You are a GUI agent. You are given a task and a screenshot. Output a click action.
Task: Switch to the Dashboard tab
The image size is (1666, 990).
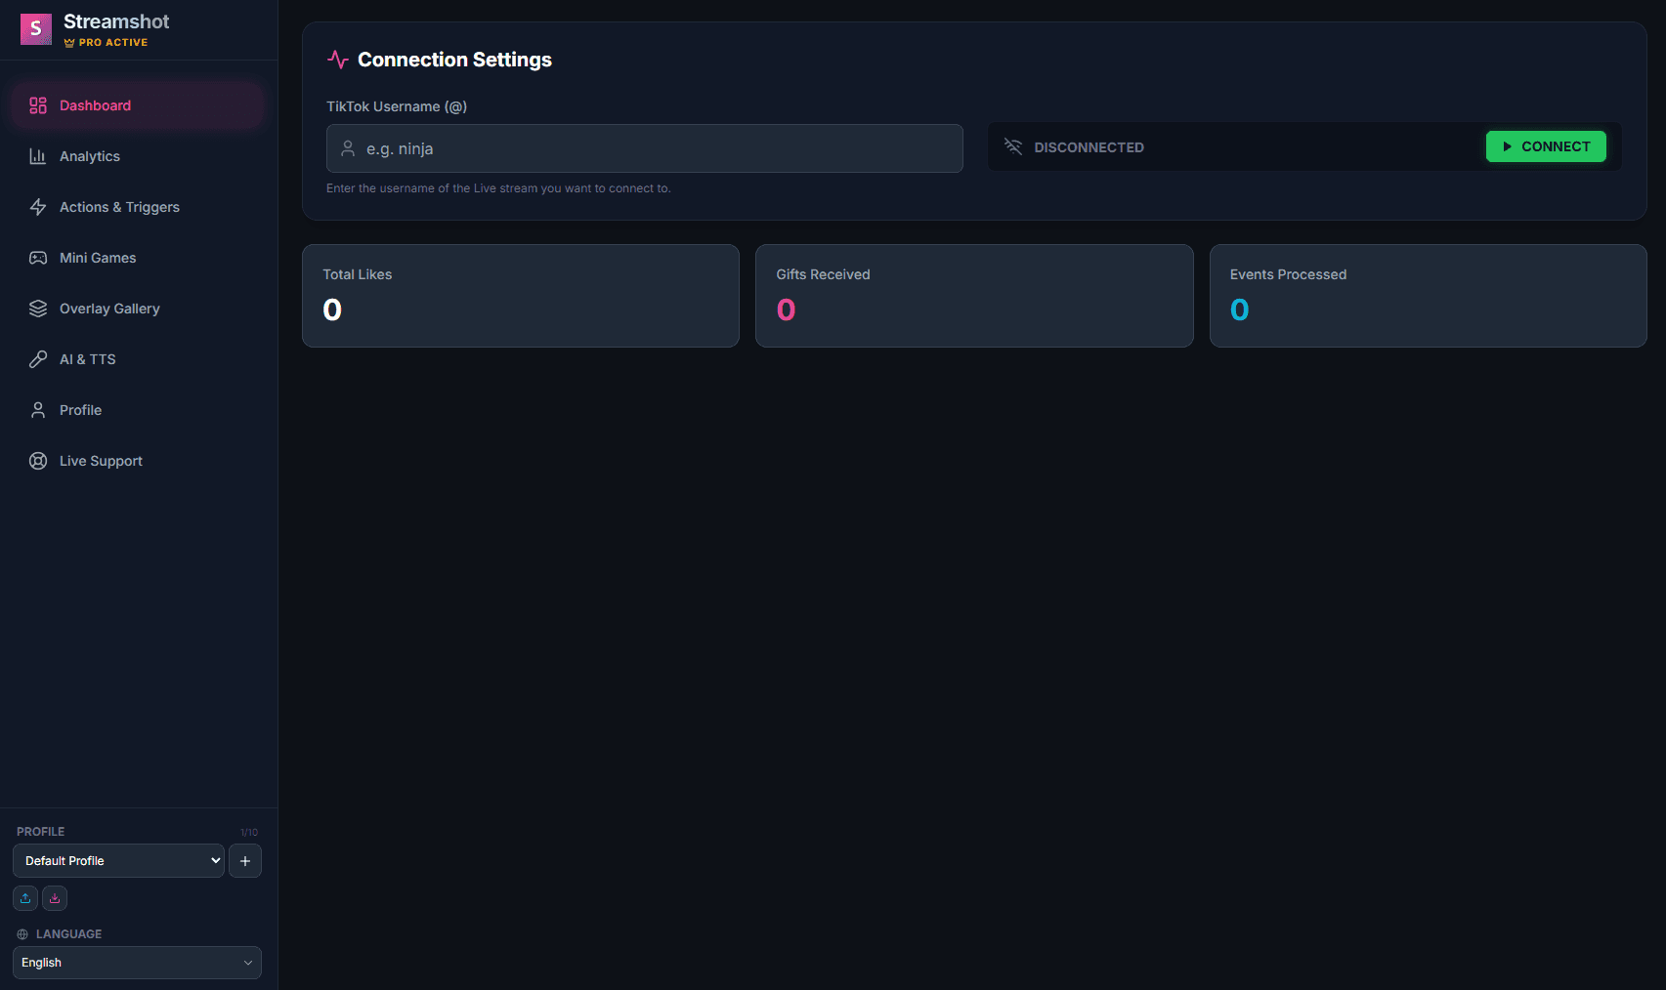(94, 104)
